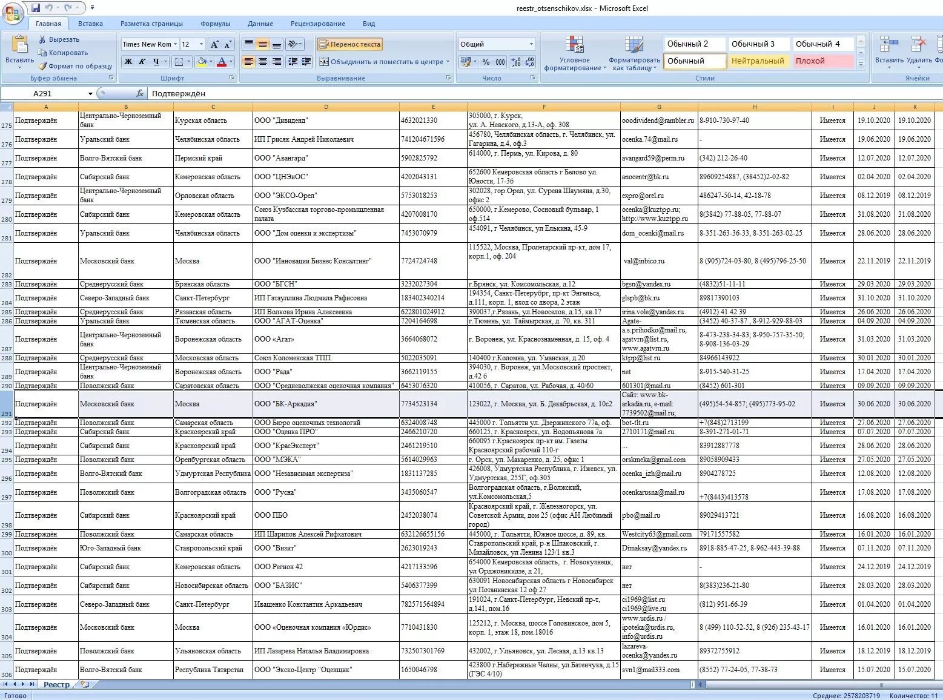
Task: Align text right
Action: pyautogui.click(x=276, y=62)
